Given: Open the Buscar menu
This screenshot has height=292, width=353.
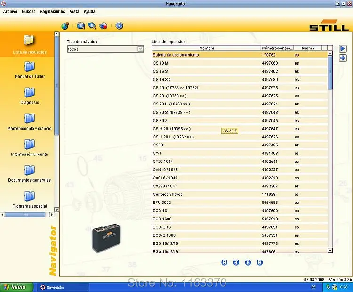Looking at the screenshot, I should click(28, 11).
